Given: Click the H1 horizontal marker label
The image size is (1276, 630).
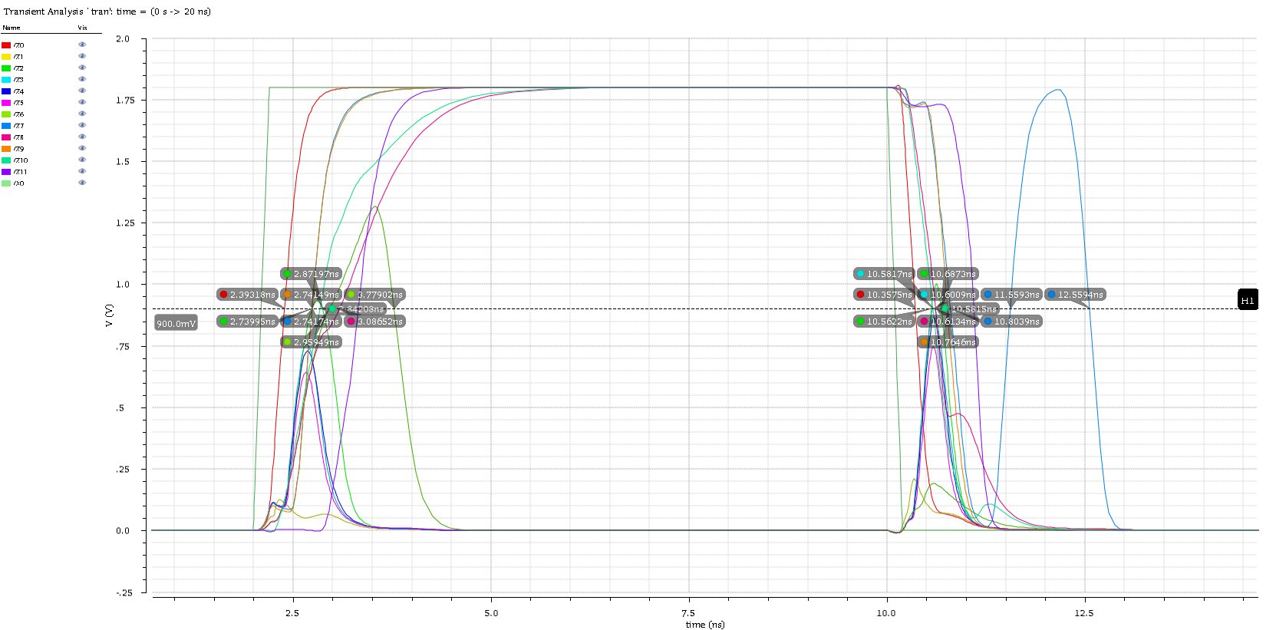Looking at the screenshot, I should pos(1248,300).
